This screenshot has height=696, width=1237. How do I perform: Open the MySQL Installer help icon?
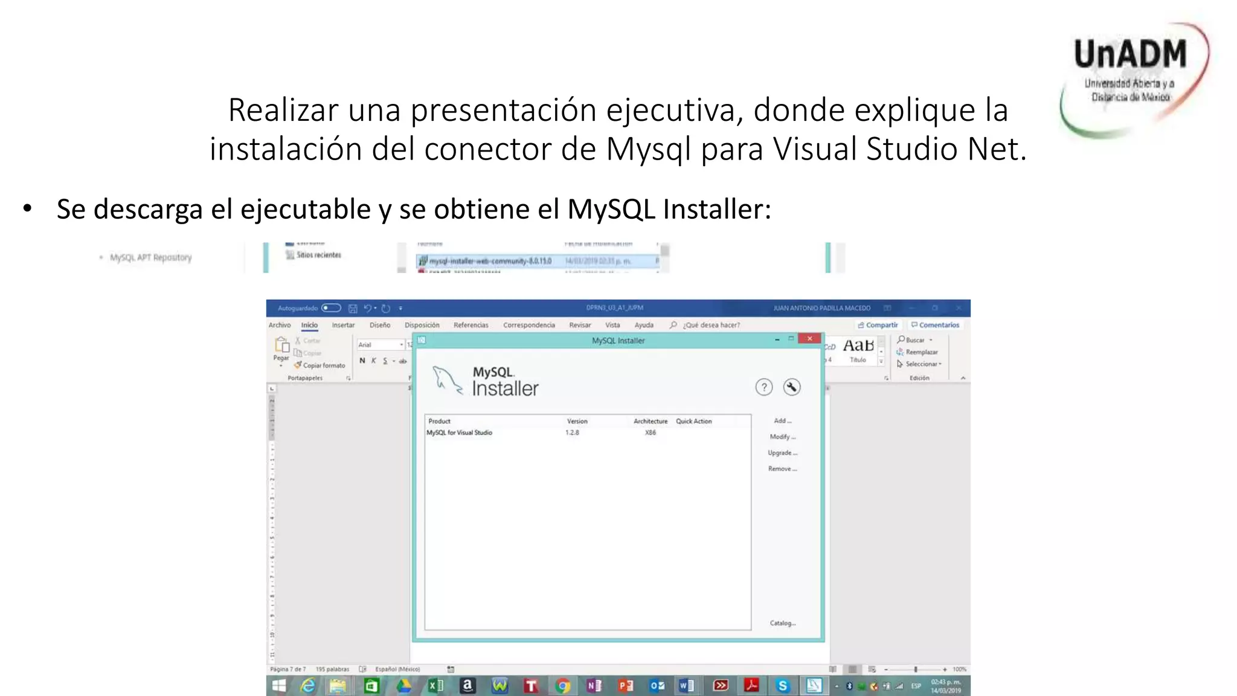[763, 387]
